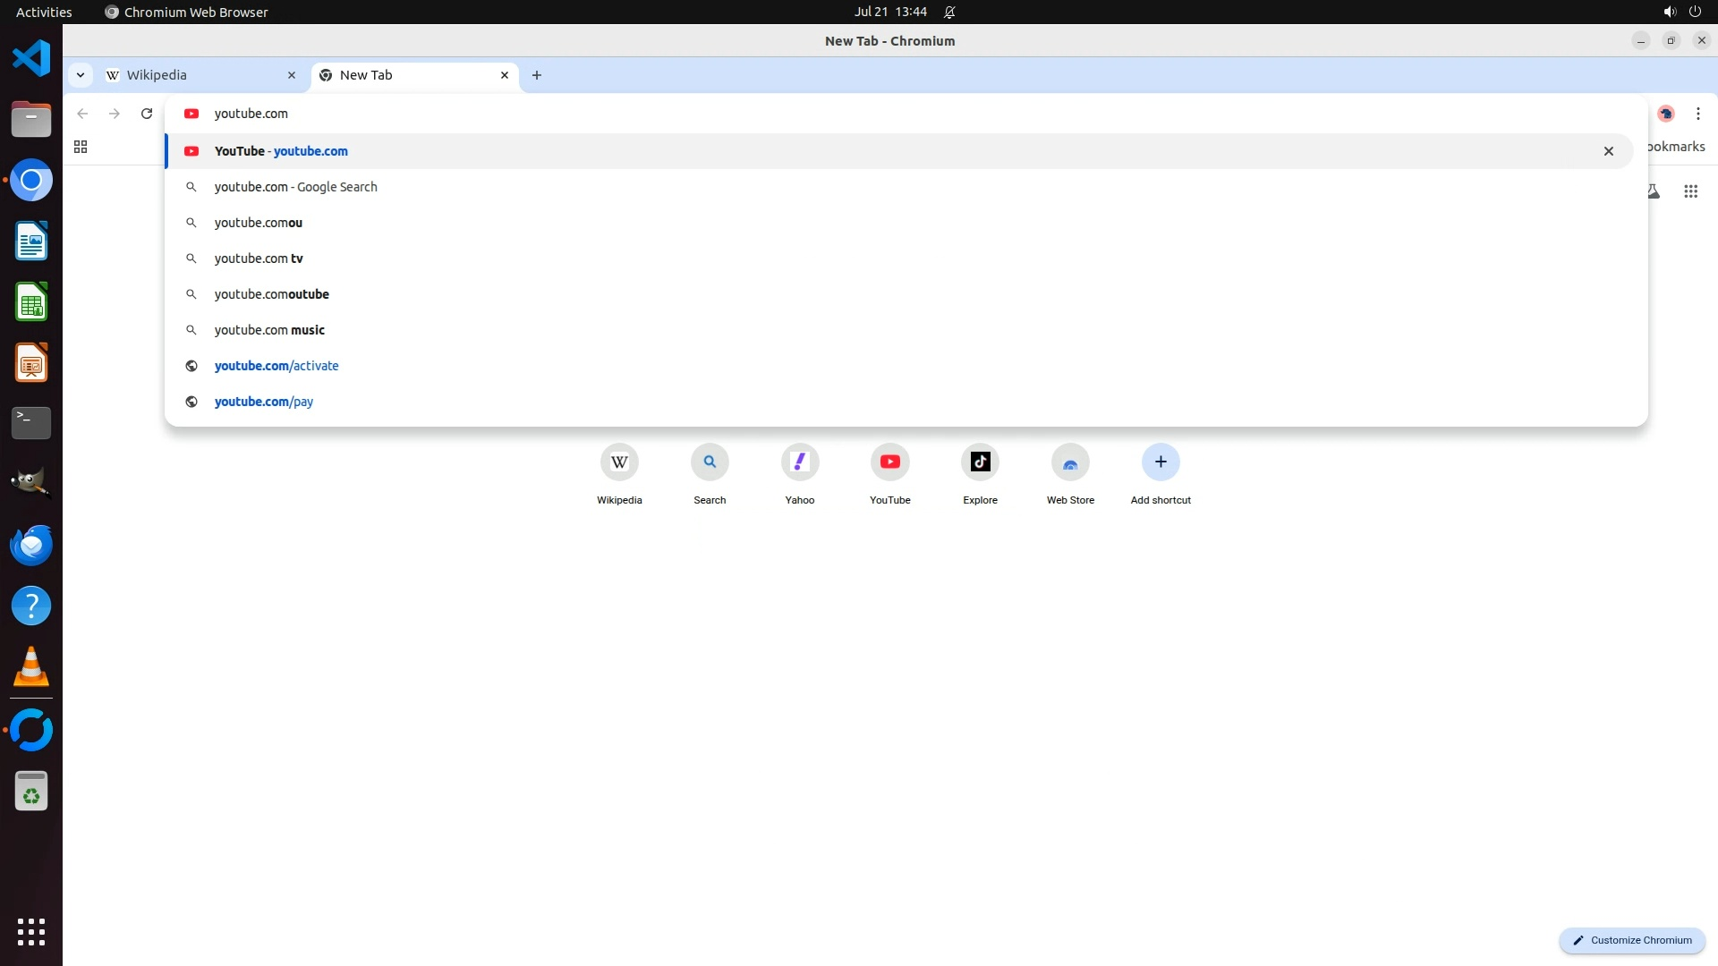Click the address bar text youtube.com
The image size is (1718, 966).
coord(251,114)
